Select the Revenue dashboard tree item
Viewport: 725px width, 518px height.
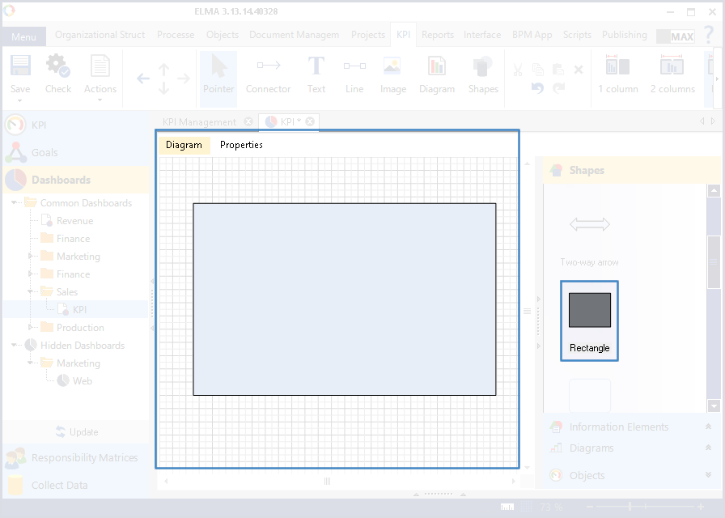[74, 221]
